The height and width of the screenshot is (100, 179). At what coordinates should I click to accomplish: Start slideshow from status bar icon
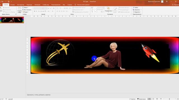tap(161, 99)
